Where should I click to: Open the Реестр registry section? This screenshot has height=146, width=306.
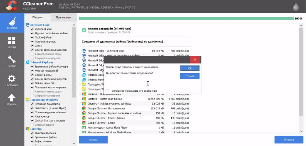[x=12, y=42]
